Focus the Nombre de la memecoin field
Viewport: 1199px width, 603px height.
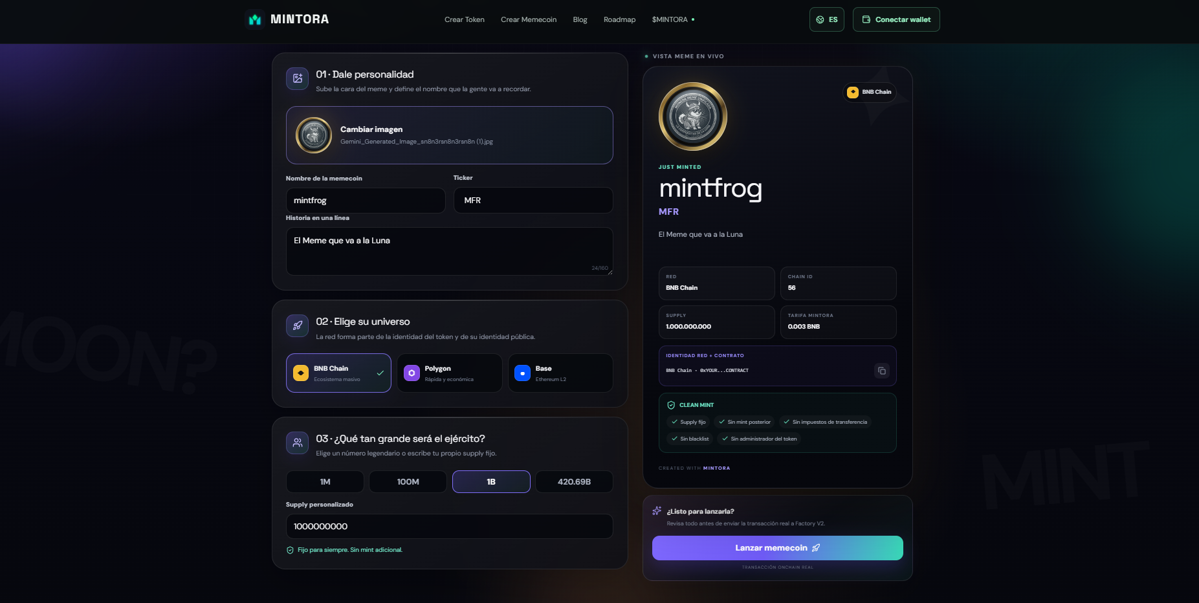[x=366, y=201]
